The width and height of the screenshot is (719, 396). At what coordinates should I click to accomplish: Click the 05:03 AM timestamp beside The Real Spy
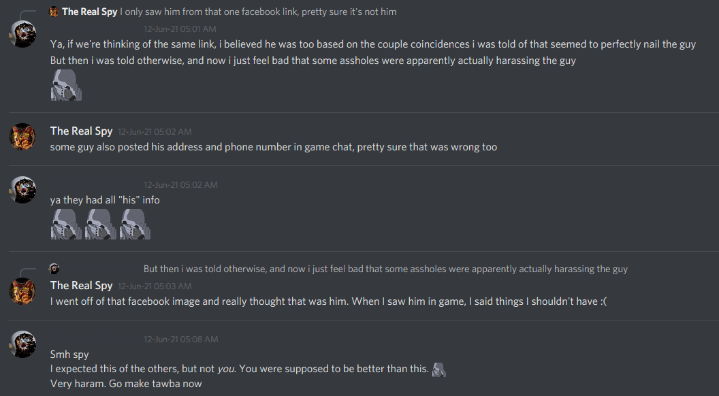click(x=155, y=286)
